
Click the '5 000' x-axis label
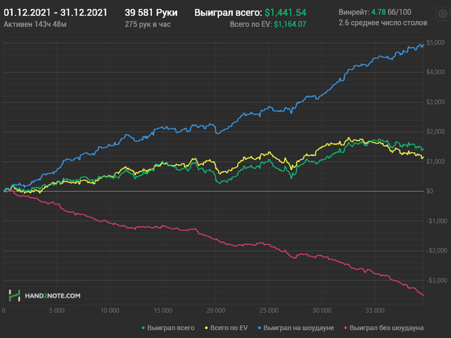[57, 311]
